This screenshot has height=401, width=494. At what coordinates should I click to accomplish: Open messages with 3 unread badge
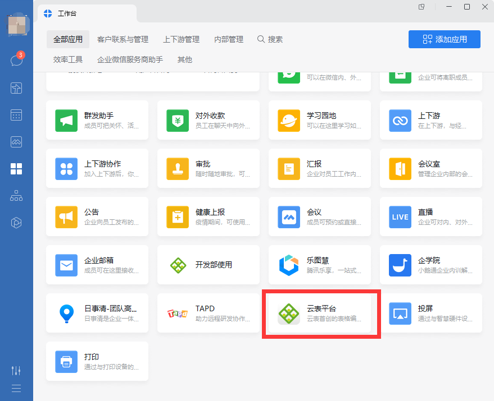[x=17, y=59]
